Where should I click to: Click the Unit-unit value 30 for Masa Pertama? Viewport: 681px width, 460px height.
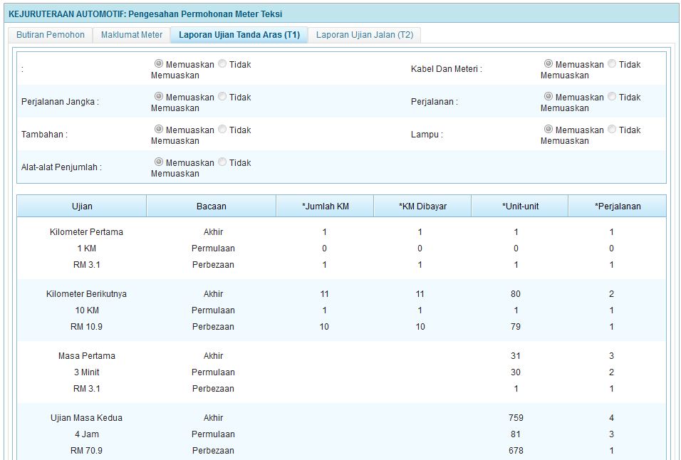(516, 372)
